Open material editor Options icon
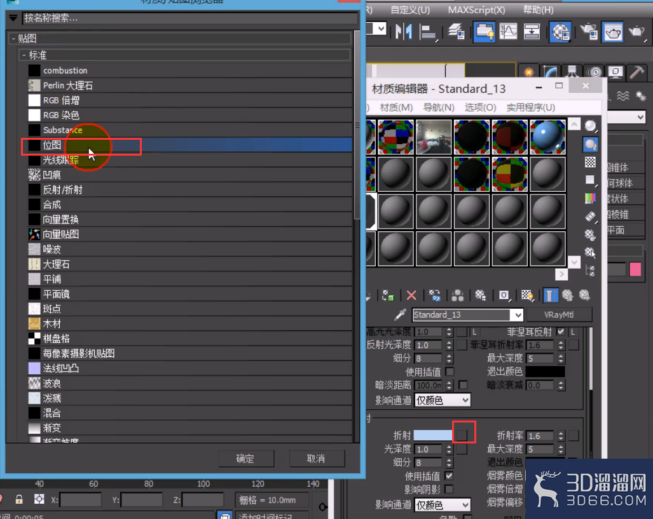The width and height of the screenshot is (653, 519). pos(590,235)
